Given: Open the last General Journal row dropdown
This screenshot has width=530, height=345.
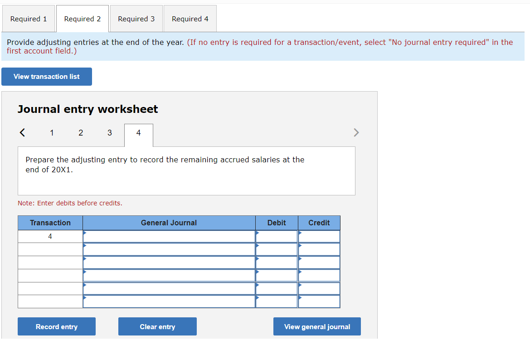Looking at the screenshot, I should 84,301.
